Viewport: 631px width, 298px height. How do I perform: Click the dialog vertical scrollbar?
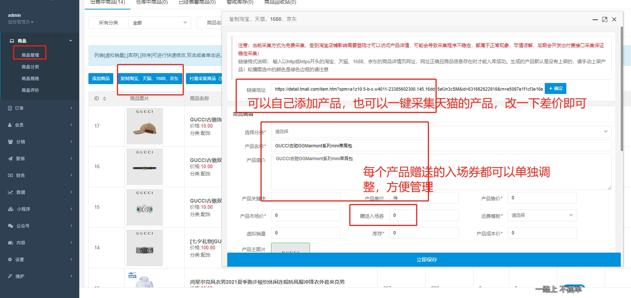pos(622,88)
